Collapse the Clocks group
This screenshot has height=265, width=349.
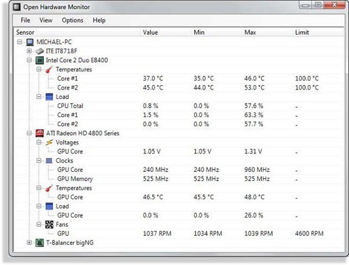pyautogui.click(x=39, y=160)
